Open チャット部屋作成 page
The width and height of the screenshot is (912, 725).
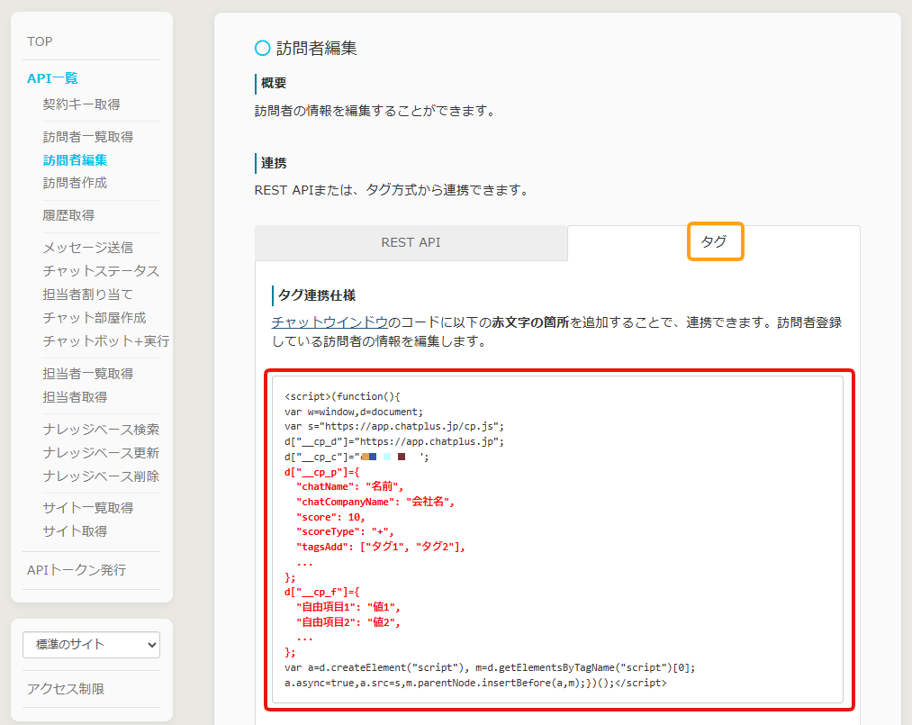[95, 318]
